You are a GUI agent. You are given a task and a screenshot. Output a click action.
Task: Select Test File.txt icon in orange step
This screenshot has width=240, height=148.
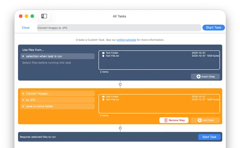103,100
